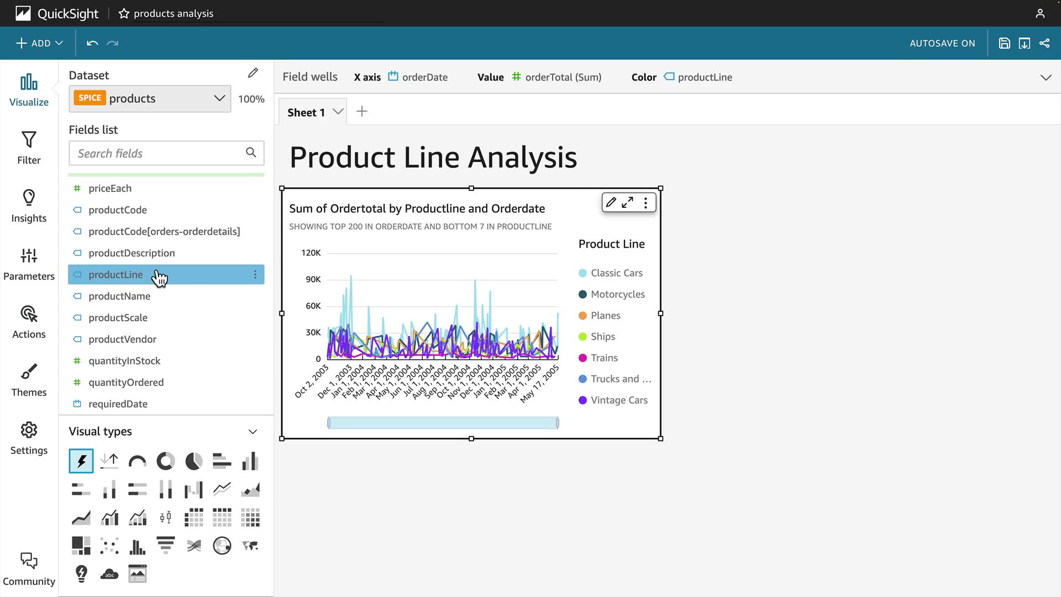Pick the funnel chart visual type
Screen dimensions: 1061x597
165,545
